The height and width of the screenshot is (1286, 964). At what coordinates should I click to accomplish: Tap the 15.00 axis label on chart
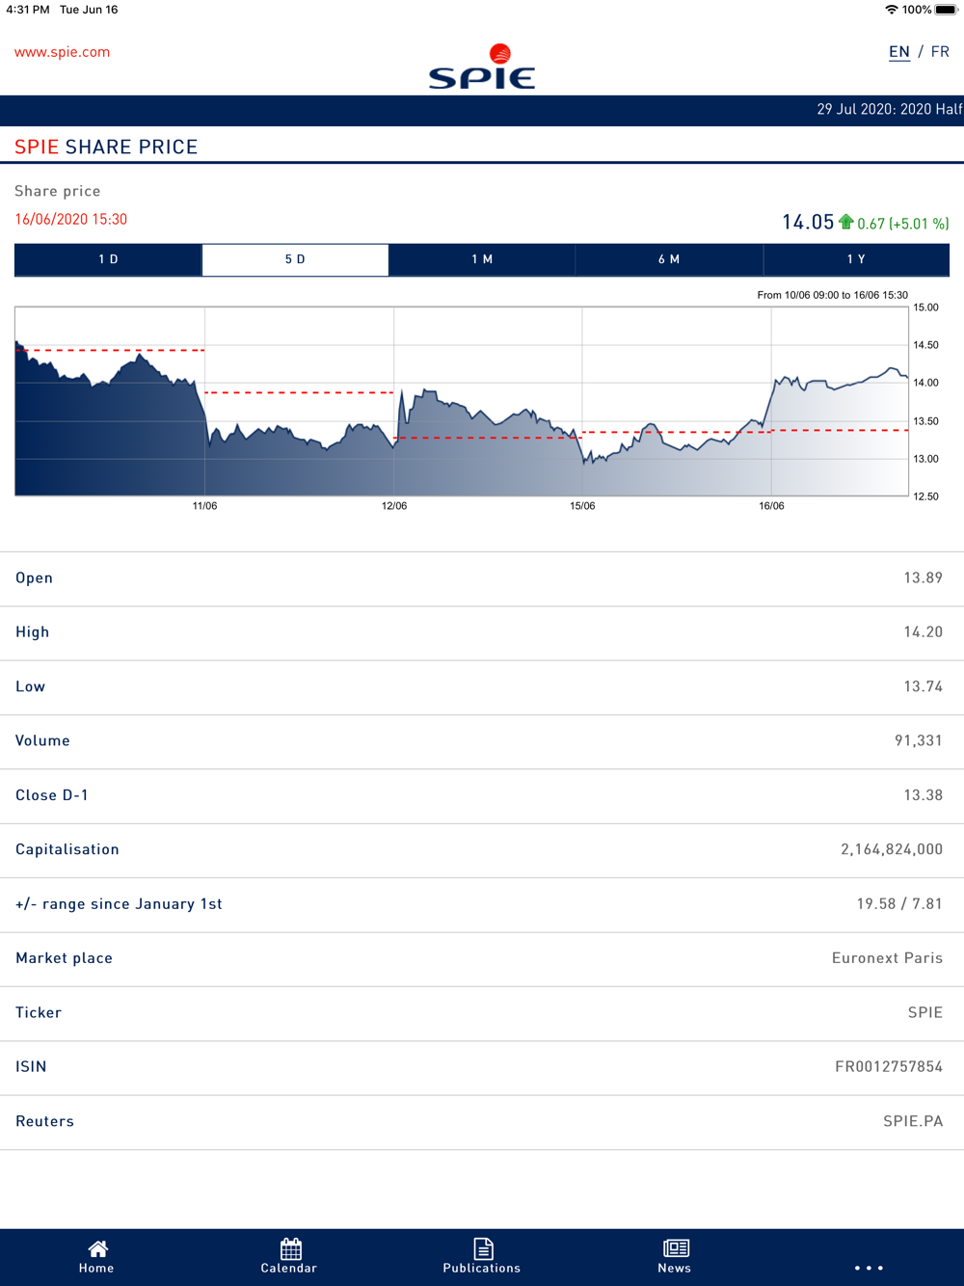click(x=925, y=308)
